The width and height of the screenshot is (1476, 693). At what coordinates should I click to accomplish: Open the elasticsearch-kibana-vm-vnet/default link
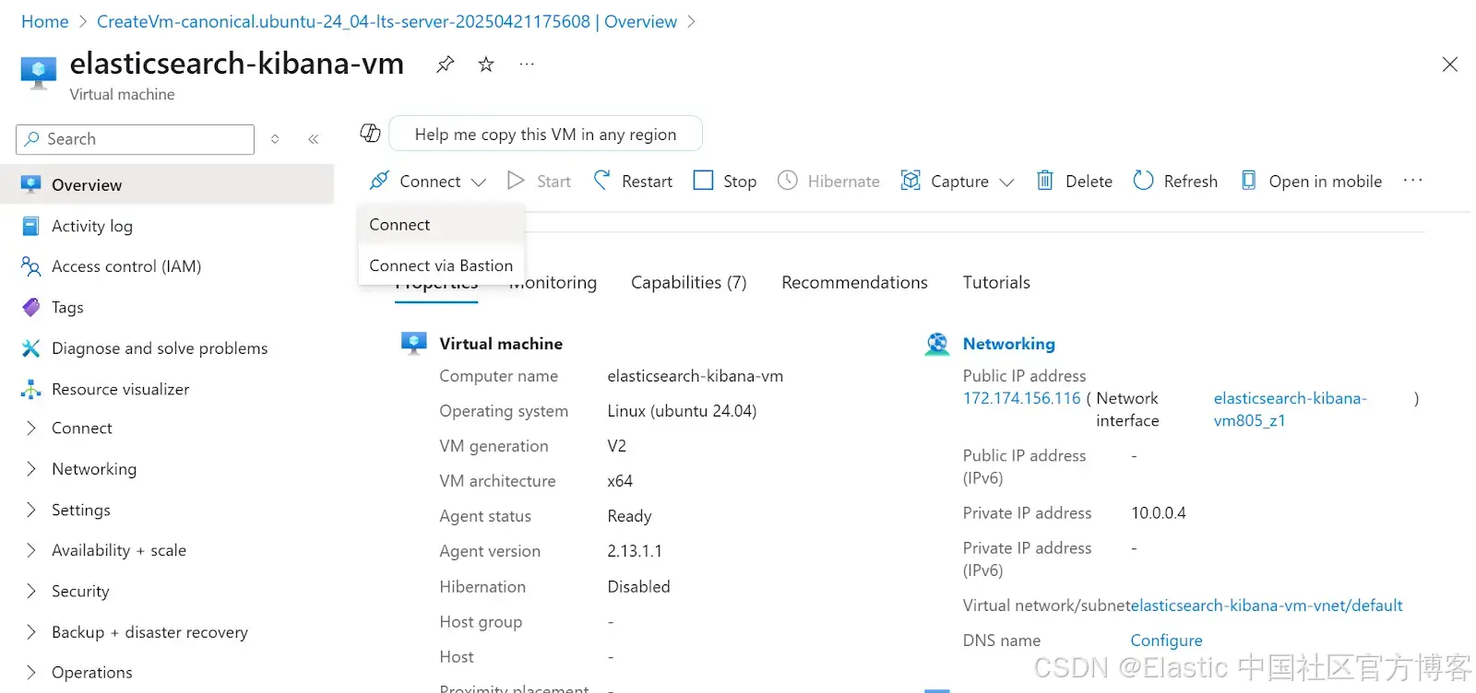[x=1266, y=605]
